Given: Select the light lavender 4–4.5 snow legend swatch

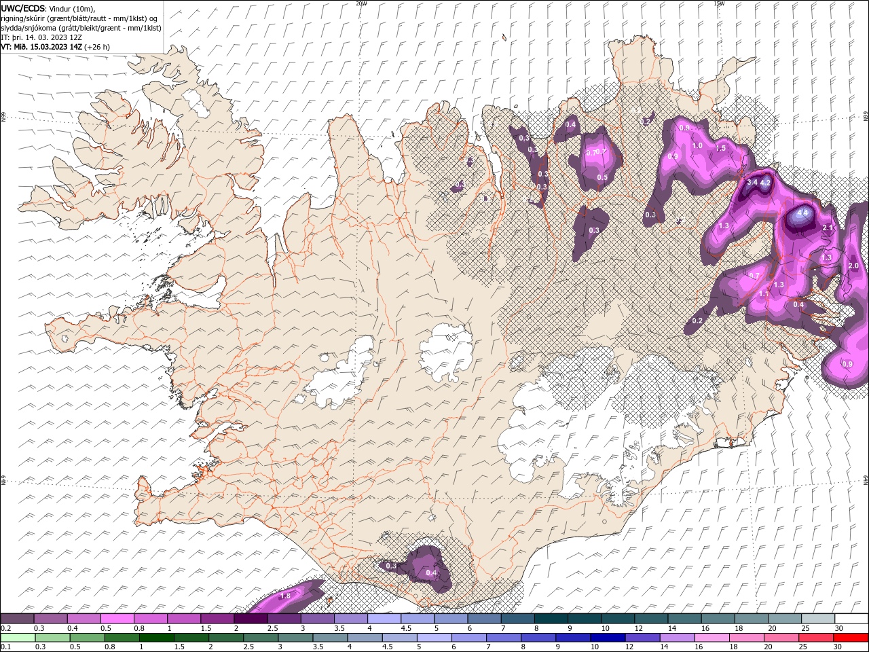Looking at the screenshot, I should click(x=384, y=619).
